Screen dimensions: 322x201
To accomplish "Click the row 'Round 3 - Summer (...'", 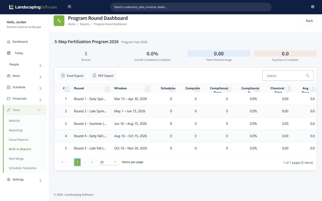I will pyautogui.click(x=186, y=124).
